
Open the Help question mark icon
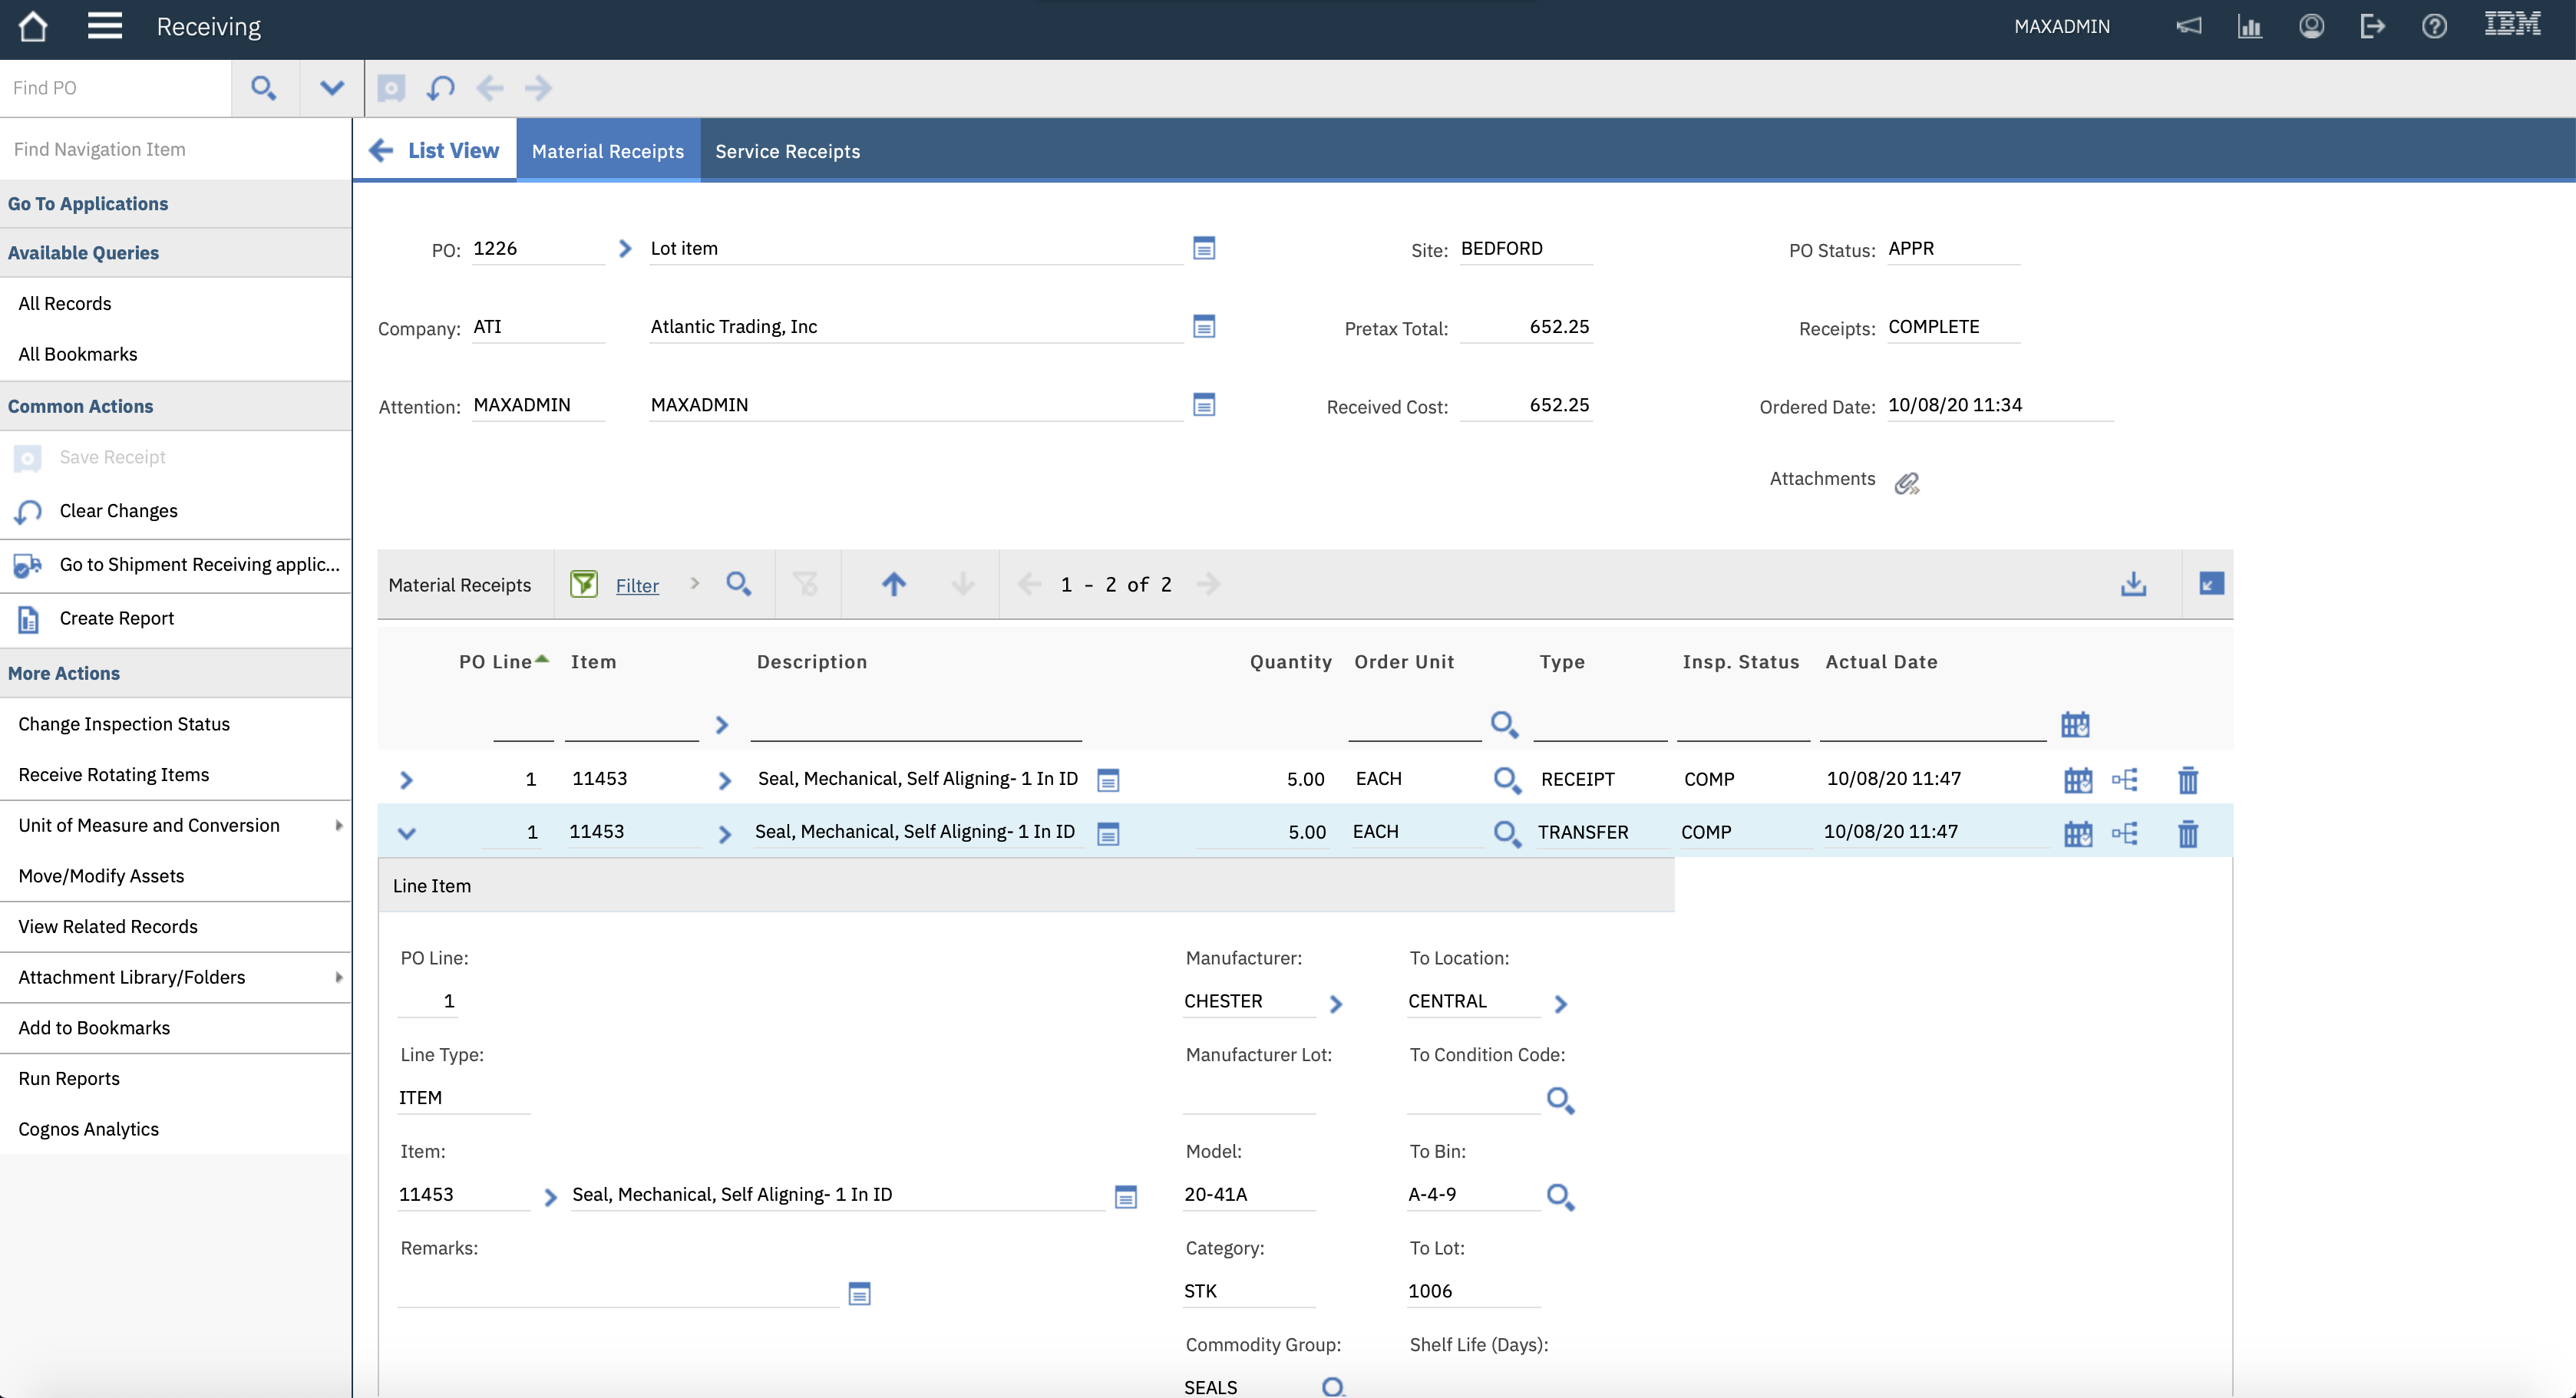pyautogui.click(x=2434, y=27)
